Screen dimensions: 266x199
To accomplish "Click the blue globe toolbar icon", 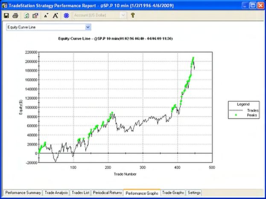I will click(x=66, y=16).
